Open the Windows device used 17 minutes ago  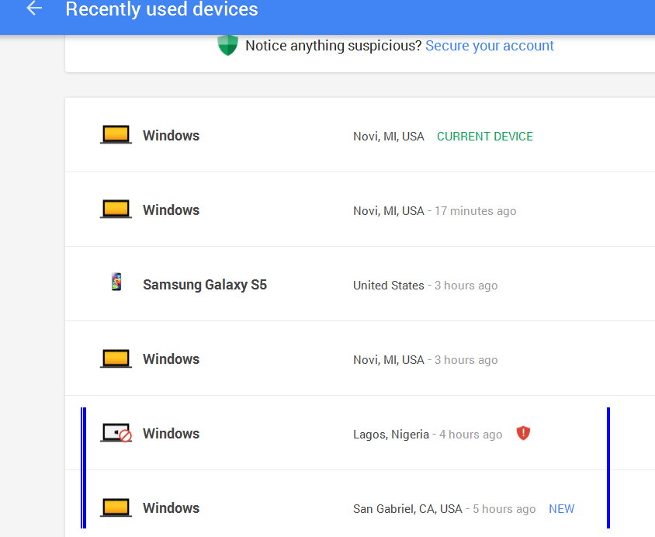(x=360, y=210)
